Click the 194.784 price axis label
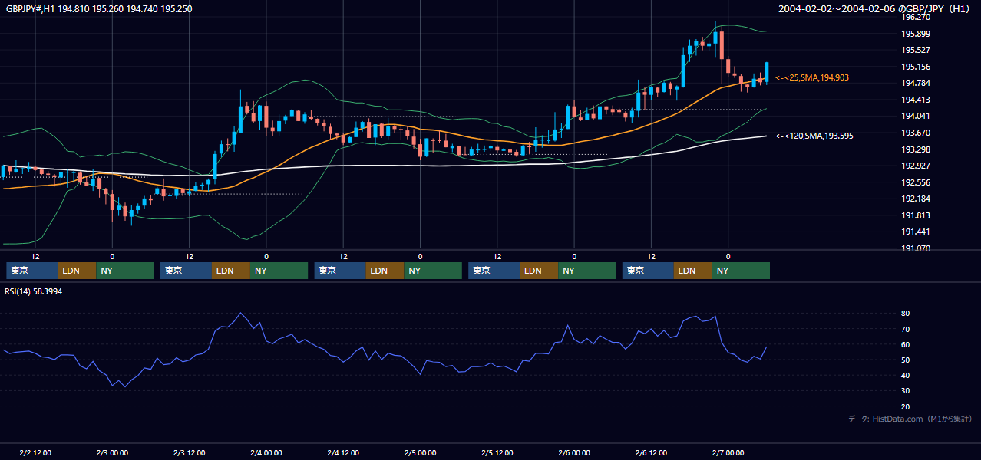The image size is (981, 460). point(916,83)
